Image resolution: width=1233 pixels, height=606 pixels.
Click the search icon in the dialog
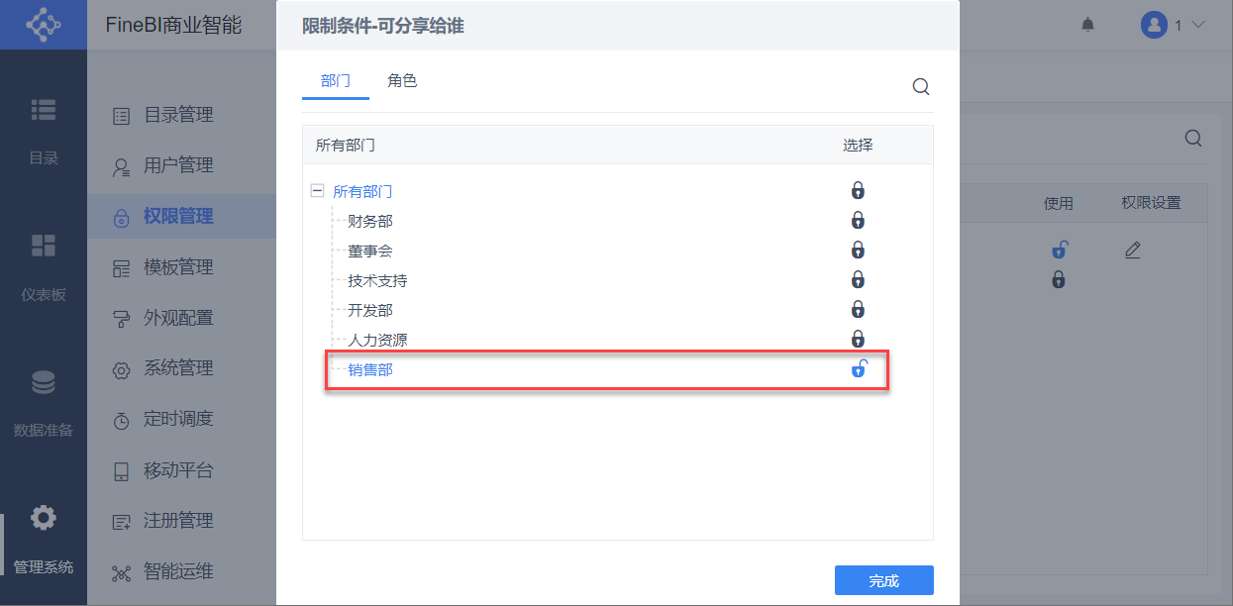click(x=921, y=87)
